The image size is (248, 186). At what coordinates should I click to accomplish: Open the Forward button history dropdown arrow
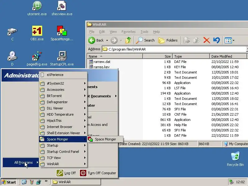121,41
